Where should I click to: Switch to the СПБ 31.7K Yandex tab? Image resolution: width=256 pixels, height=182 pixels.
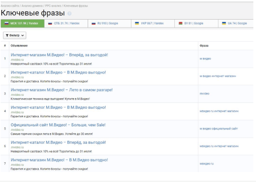66,23
